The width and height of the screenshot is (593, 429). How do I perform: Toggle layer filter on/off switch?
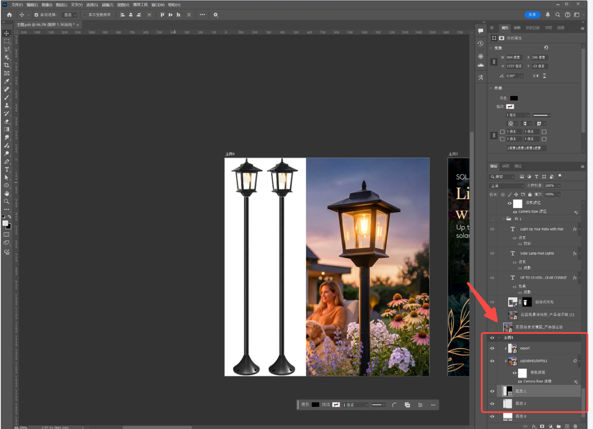pyautogui.click(x=560, y=176)
